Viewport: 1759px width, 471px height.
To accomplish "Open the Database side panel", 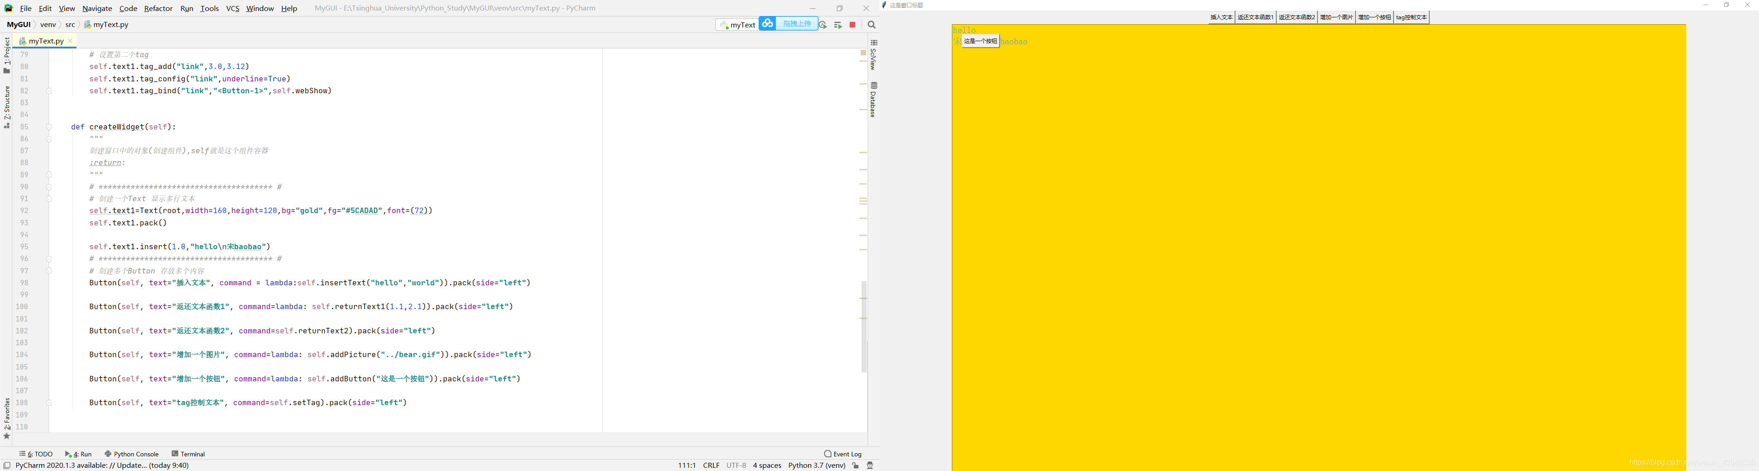I will click(x=874, y=100).
